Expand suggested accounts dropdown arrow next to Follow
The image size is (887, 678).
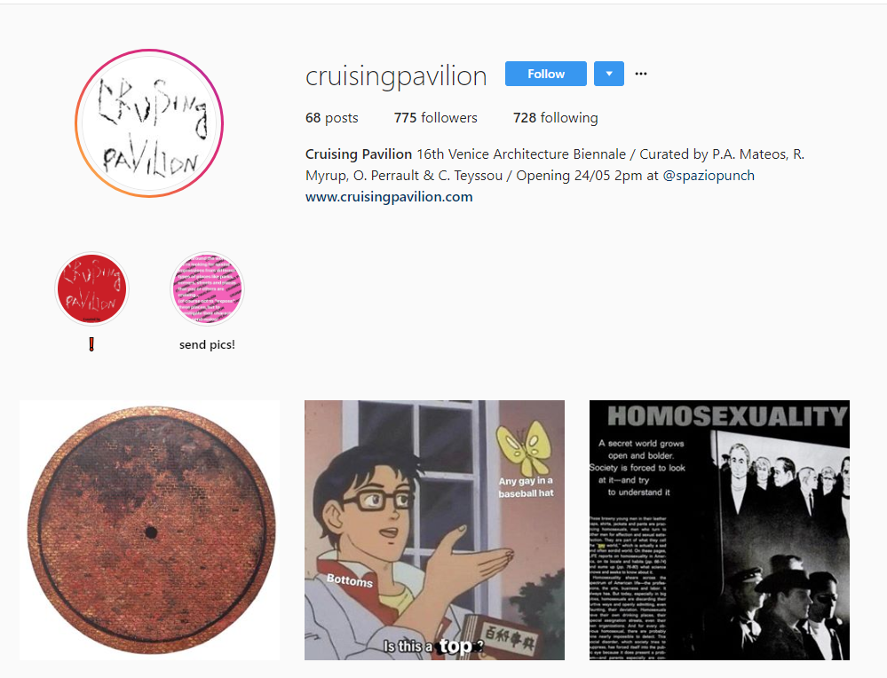pyautogui.click(x=609, y=74)
